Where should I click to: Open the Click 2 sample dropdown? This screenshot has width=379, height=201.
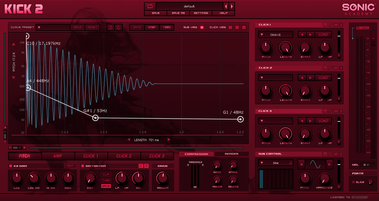[x=276, y=78]
